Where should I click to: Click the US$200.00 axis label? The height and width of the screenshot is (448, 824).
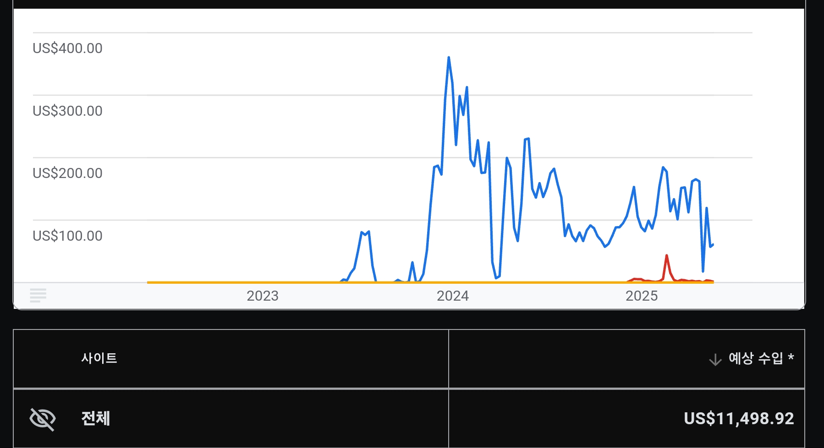(67, 173)
